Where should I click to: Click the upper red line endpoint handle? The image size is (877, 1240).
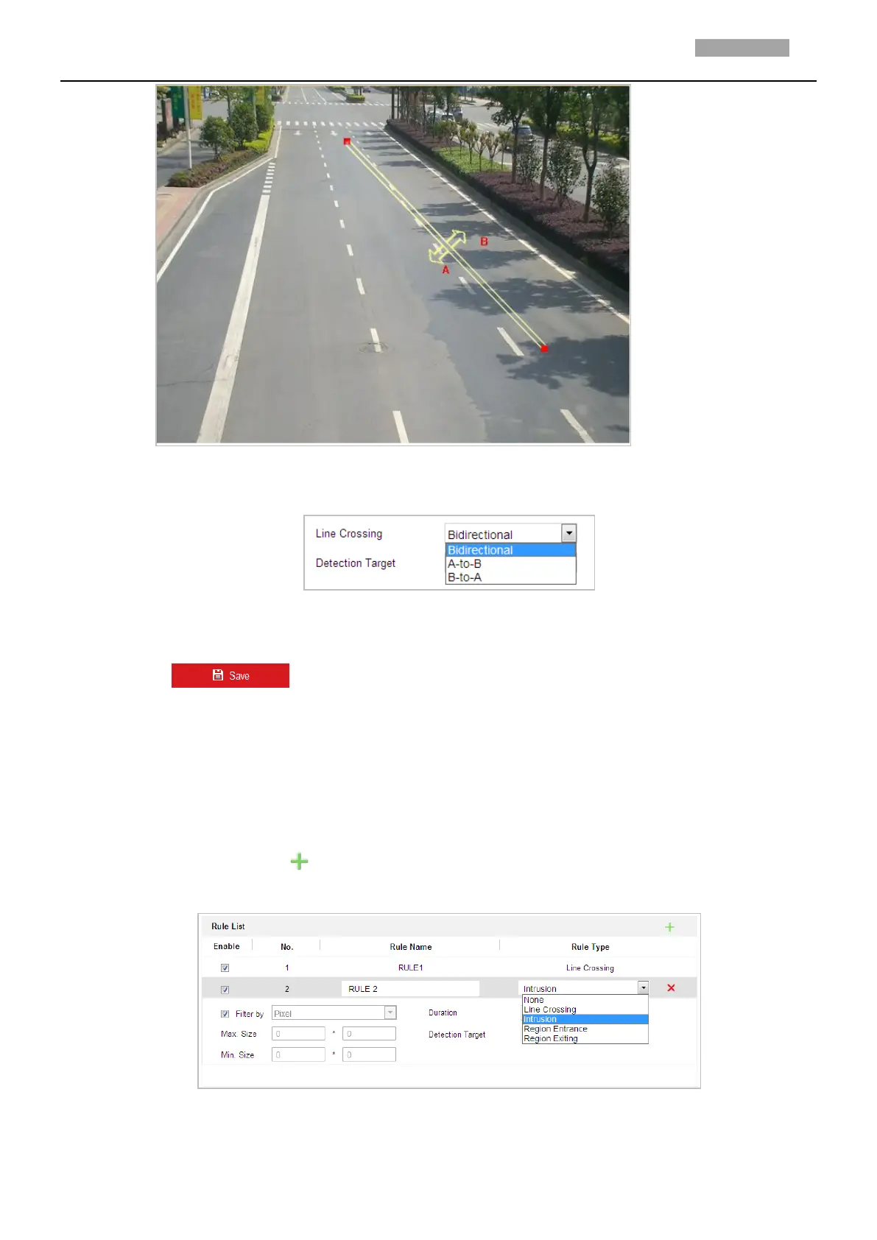[347, 141]
